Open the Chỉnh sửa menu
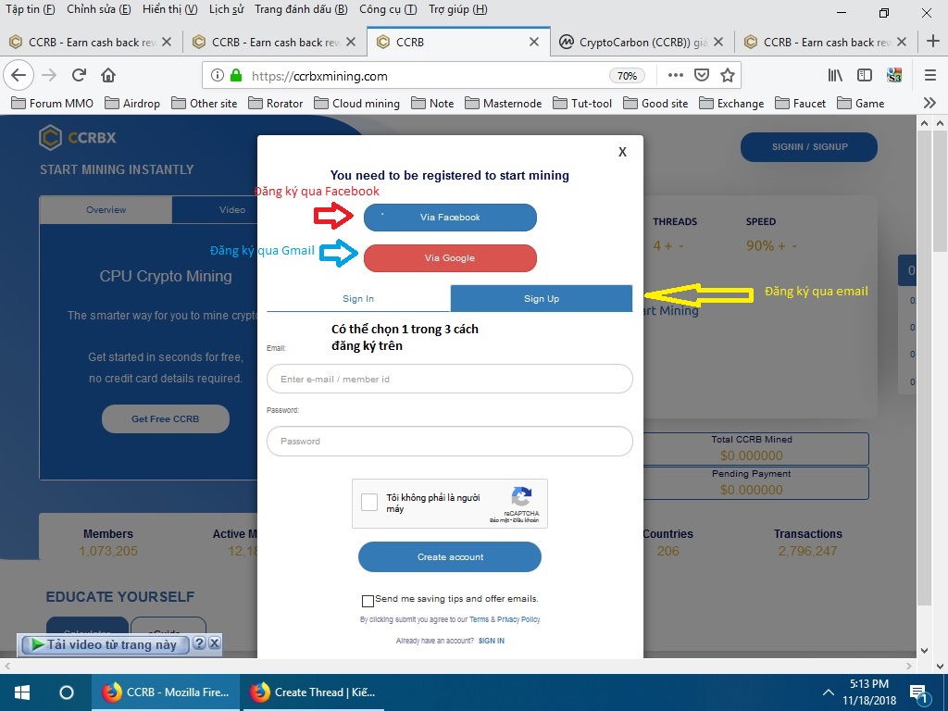This screenshot has height=711, width=948. point(98,9)
